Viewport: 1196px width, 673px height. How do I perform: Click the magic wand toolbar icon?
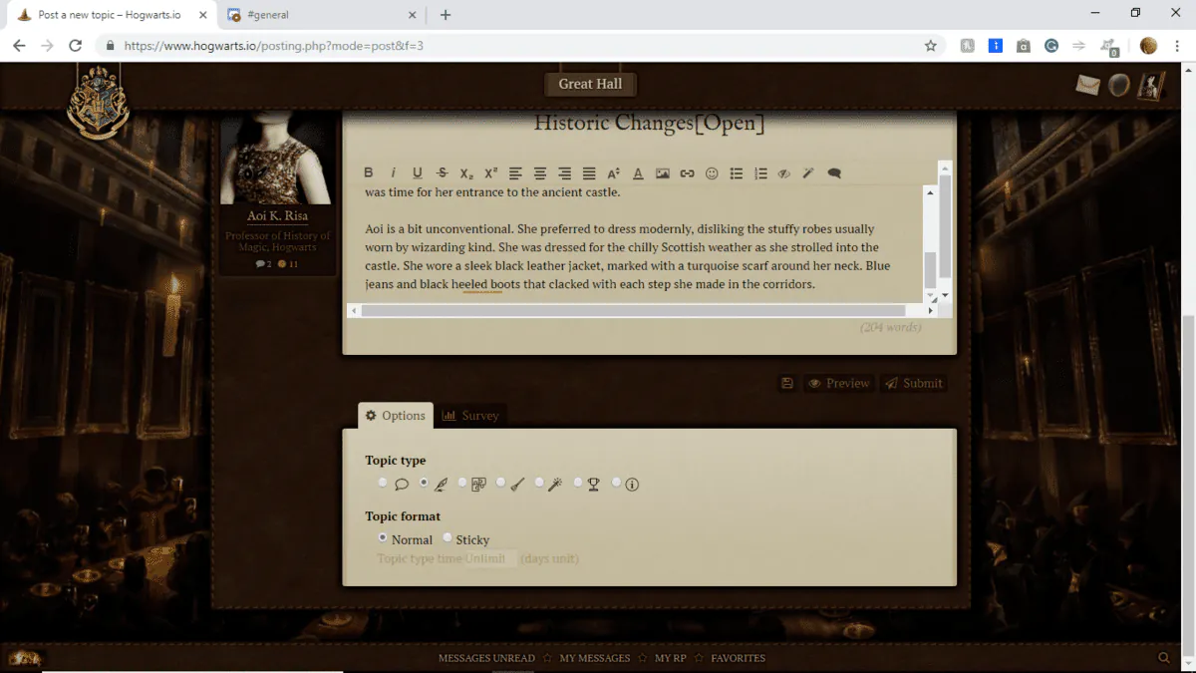coord(808,173)
